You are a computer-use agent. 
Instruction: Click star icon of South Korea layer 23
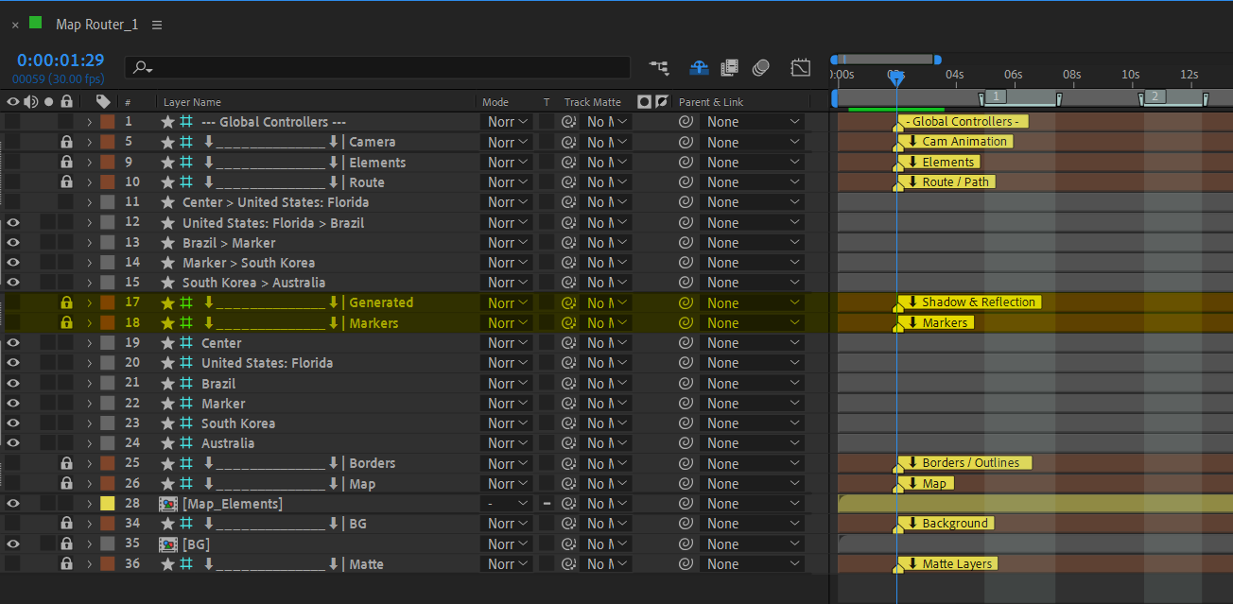[168, 423]
